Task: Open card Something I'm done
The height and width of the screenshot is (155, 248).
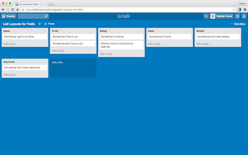Action: pos(170,37)
